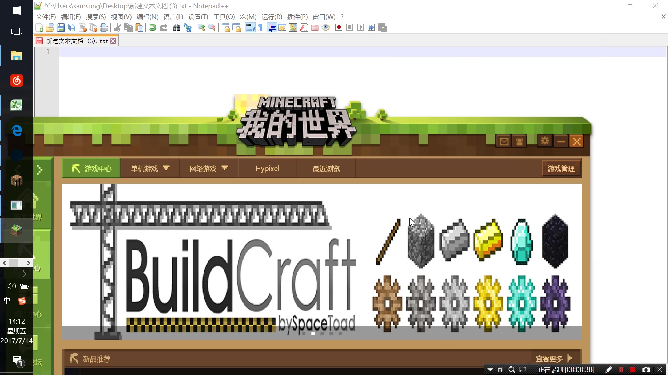
Task: Take a screenshot with the recorder camera icon
Action: coord(646,369)
